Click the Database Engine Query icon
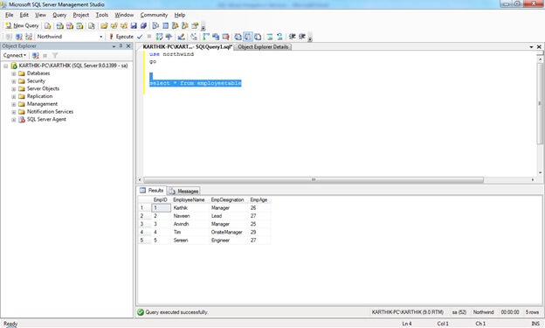This screenshot has height=328, width=545. (48, 25)
